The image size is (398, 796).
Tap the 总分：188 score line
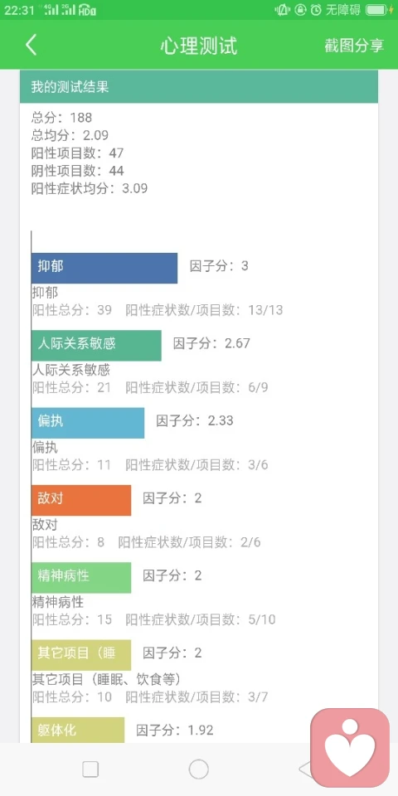tap(61, 118)
